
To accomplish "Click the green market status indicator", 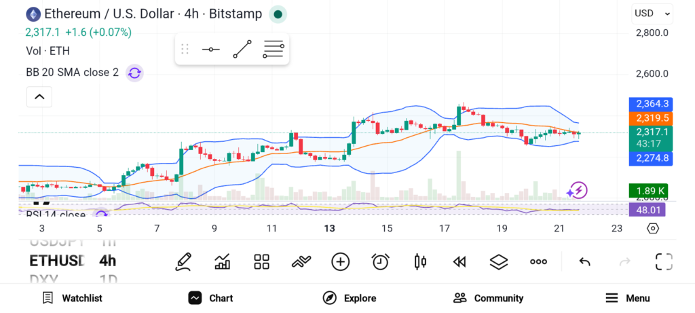I will pos(277,14).
